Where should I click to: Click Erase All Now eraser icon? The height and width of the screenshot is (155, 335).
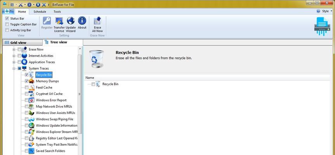(97, 21)
